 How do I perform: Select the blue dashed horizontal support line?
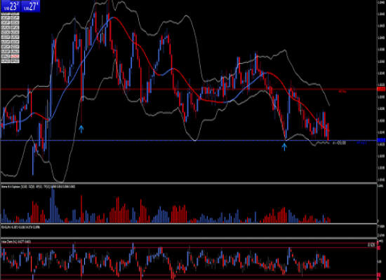pos(188,140)
